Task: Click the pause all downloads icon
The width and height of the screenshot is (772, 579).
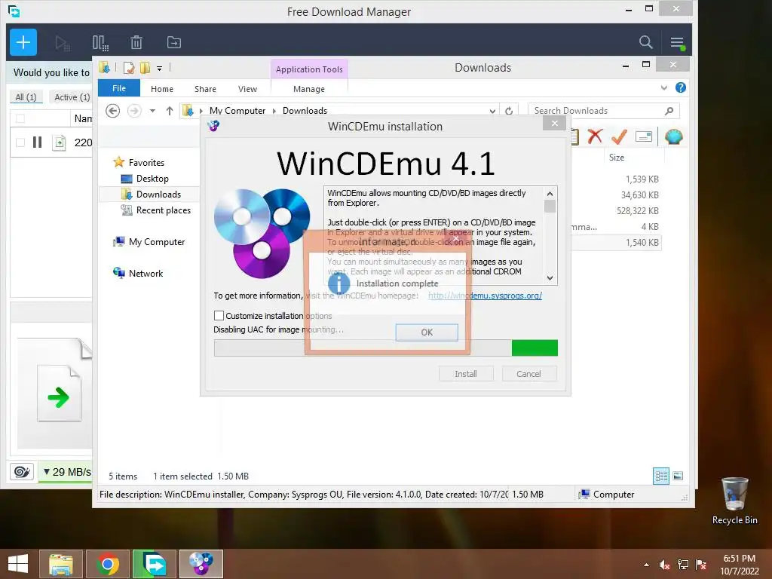Action: [100, 43]
